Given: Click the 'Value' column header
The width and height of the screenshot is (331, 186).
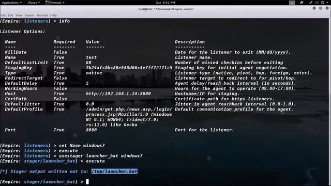Looking at the screenshot, I should pos(93,42).
